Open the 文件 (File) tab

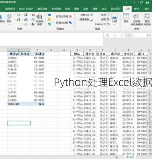click(x=147, y=9)
